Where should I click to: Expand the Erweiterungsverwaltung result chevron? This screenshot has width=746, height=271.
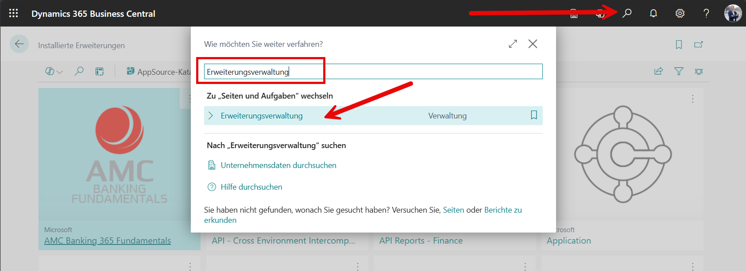tap(211, 115)
